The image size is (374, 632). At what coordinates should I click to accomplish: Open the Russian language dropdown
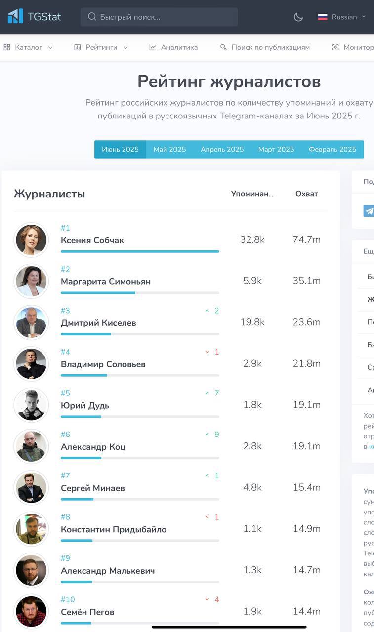pyautogui.click(x=342, y=17)
